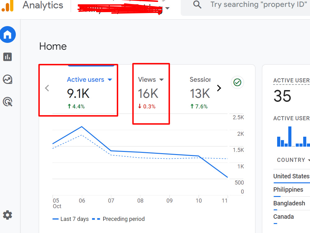Click the Canada country row
The width and height of the screenshot is (310, 233).
(292, 217)
